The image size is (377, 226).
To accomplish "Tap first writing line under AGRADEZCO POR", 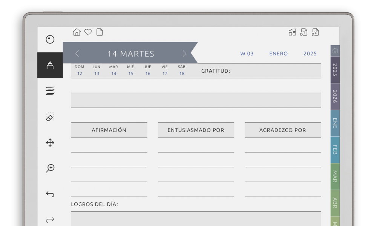I will 283,145.
